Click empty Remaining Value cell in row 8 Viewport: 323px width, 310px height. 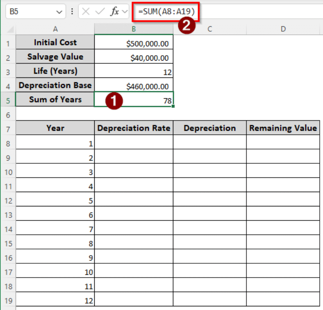pyautogui.click(x=283, y=142)
